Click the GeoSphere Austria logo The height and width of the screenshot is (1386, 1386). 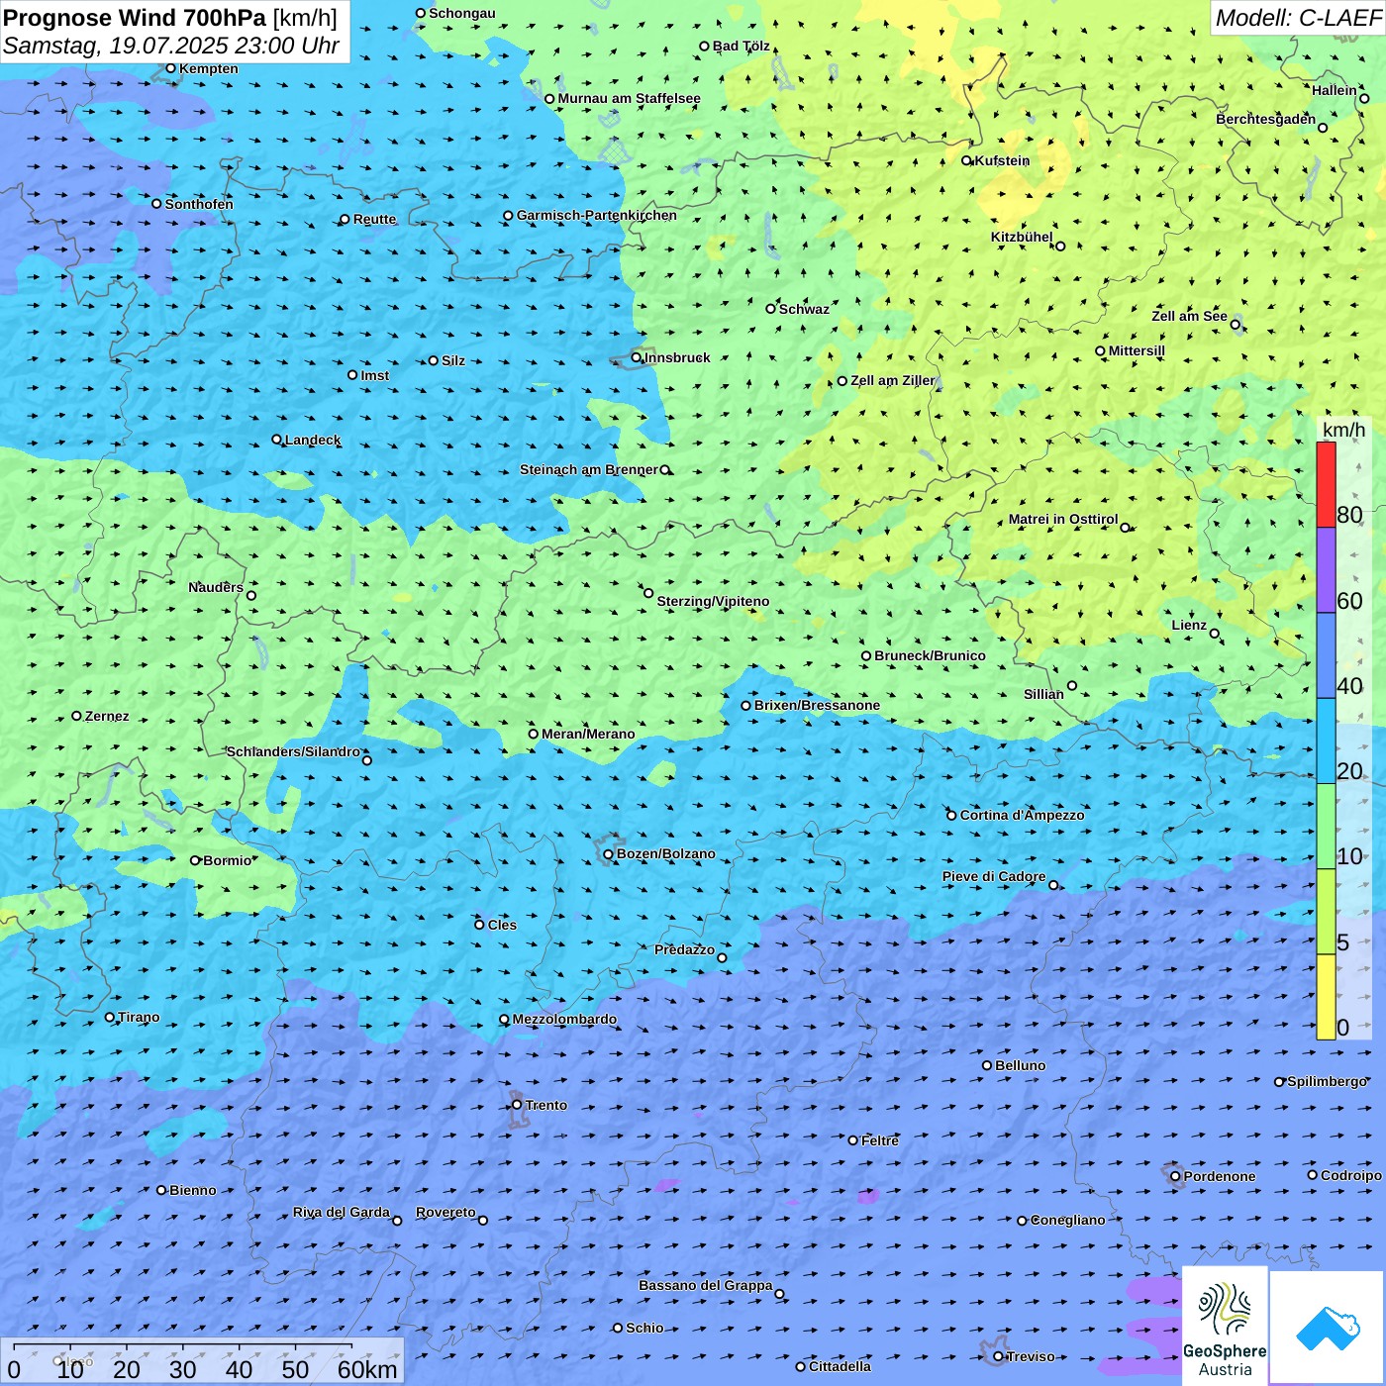[1225, 1326]
